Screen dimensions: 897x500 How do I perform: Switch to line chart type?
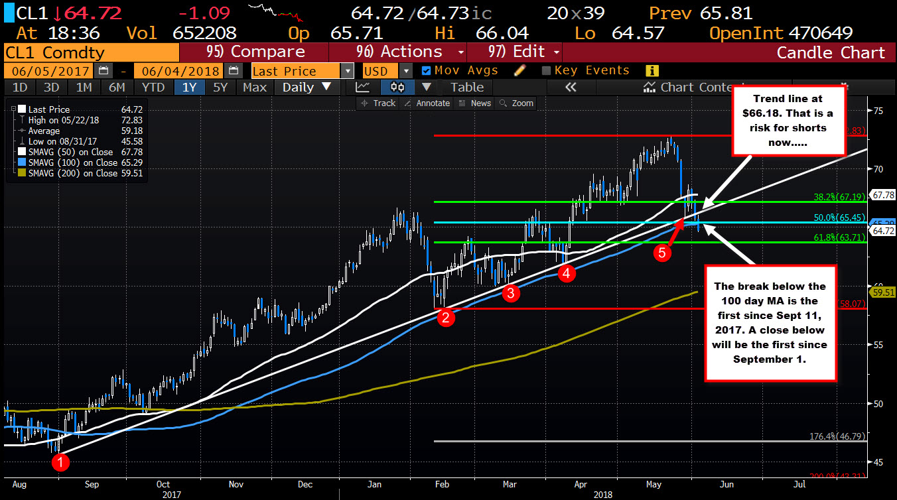tap(363, 87)
